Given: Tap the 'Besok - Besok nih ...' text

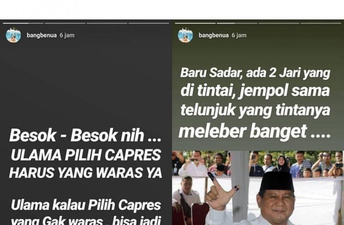Looking at the screenshot, I should point(85,135).
